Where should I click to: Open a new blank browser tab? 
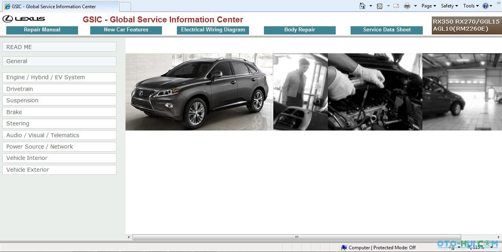point(125,7)
